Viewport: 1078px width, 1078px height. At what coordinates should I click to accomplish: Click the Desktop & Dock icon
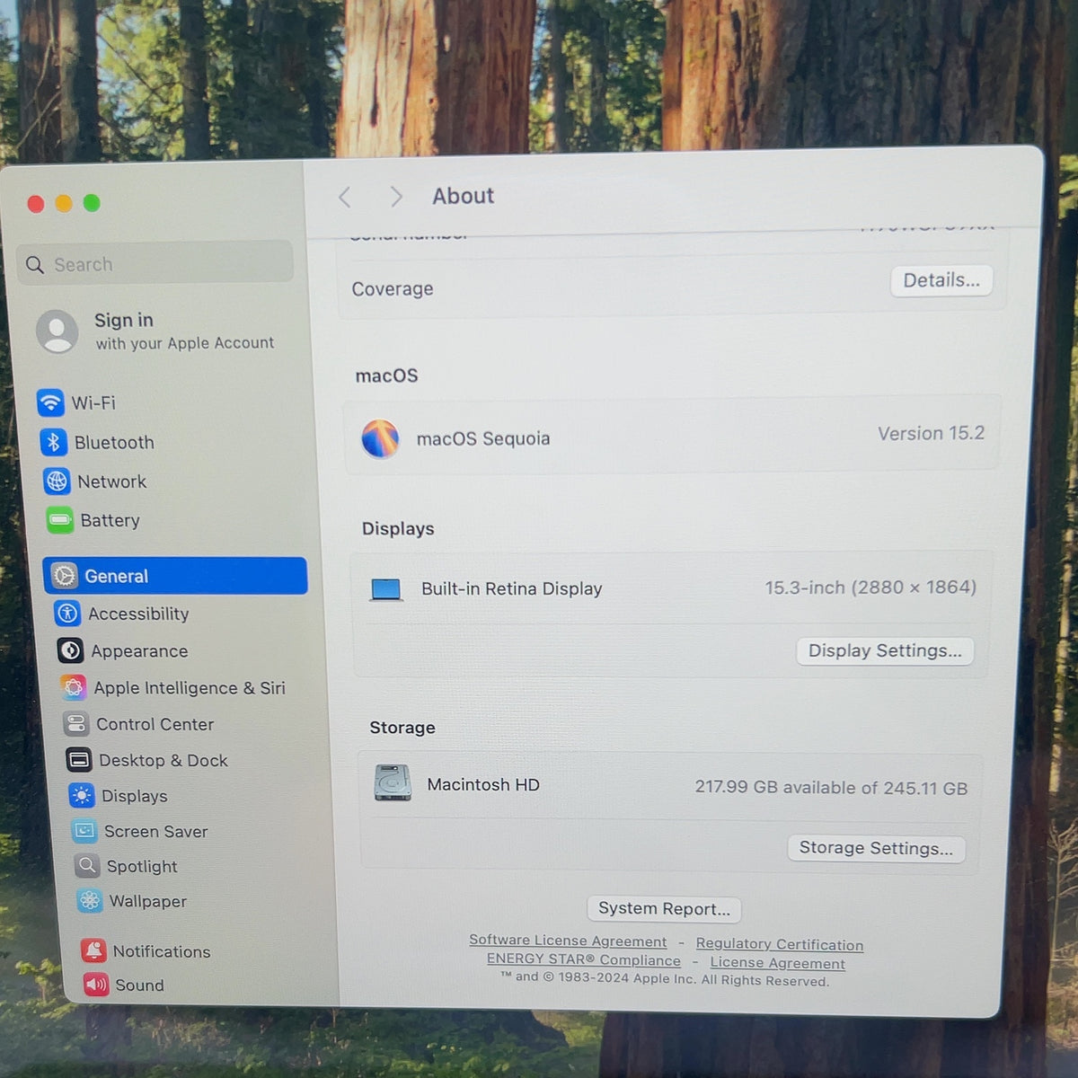tap(79, 760)
